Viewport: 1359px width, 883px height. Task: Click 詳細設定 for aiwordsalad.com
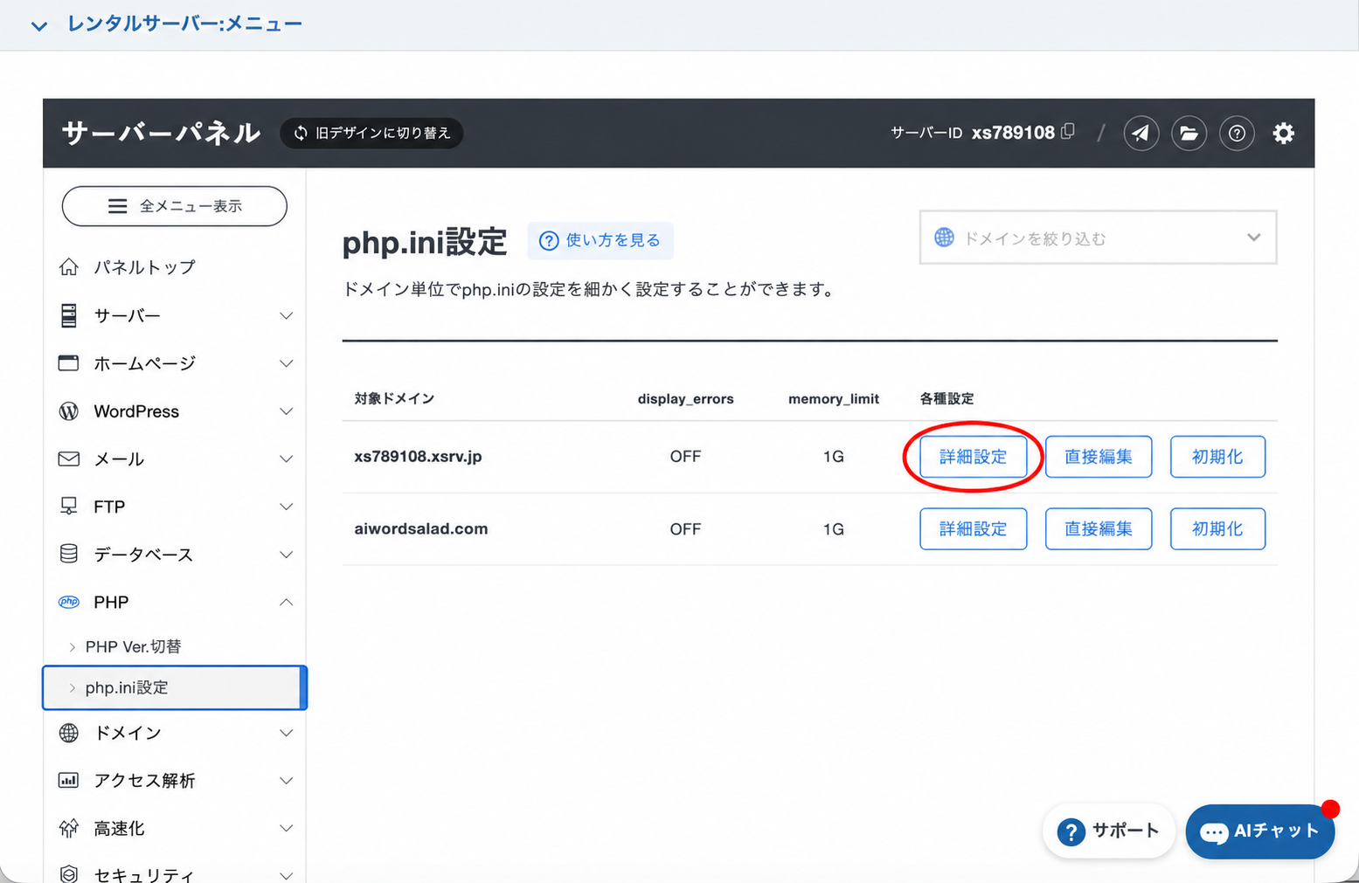point(973,528)
